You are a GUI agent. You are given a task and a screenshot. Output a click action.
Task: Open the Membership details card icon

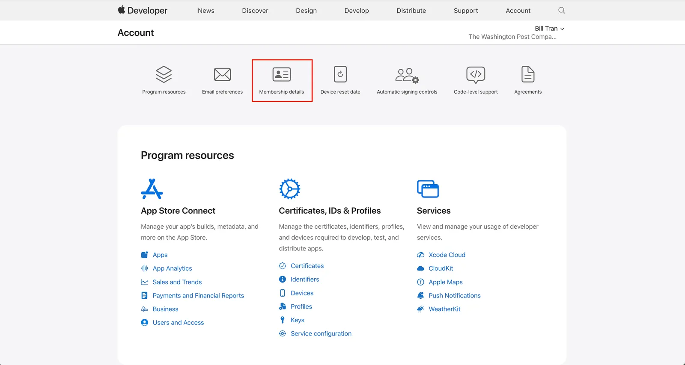click(282, 74)
